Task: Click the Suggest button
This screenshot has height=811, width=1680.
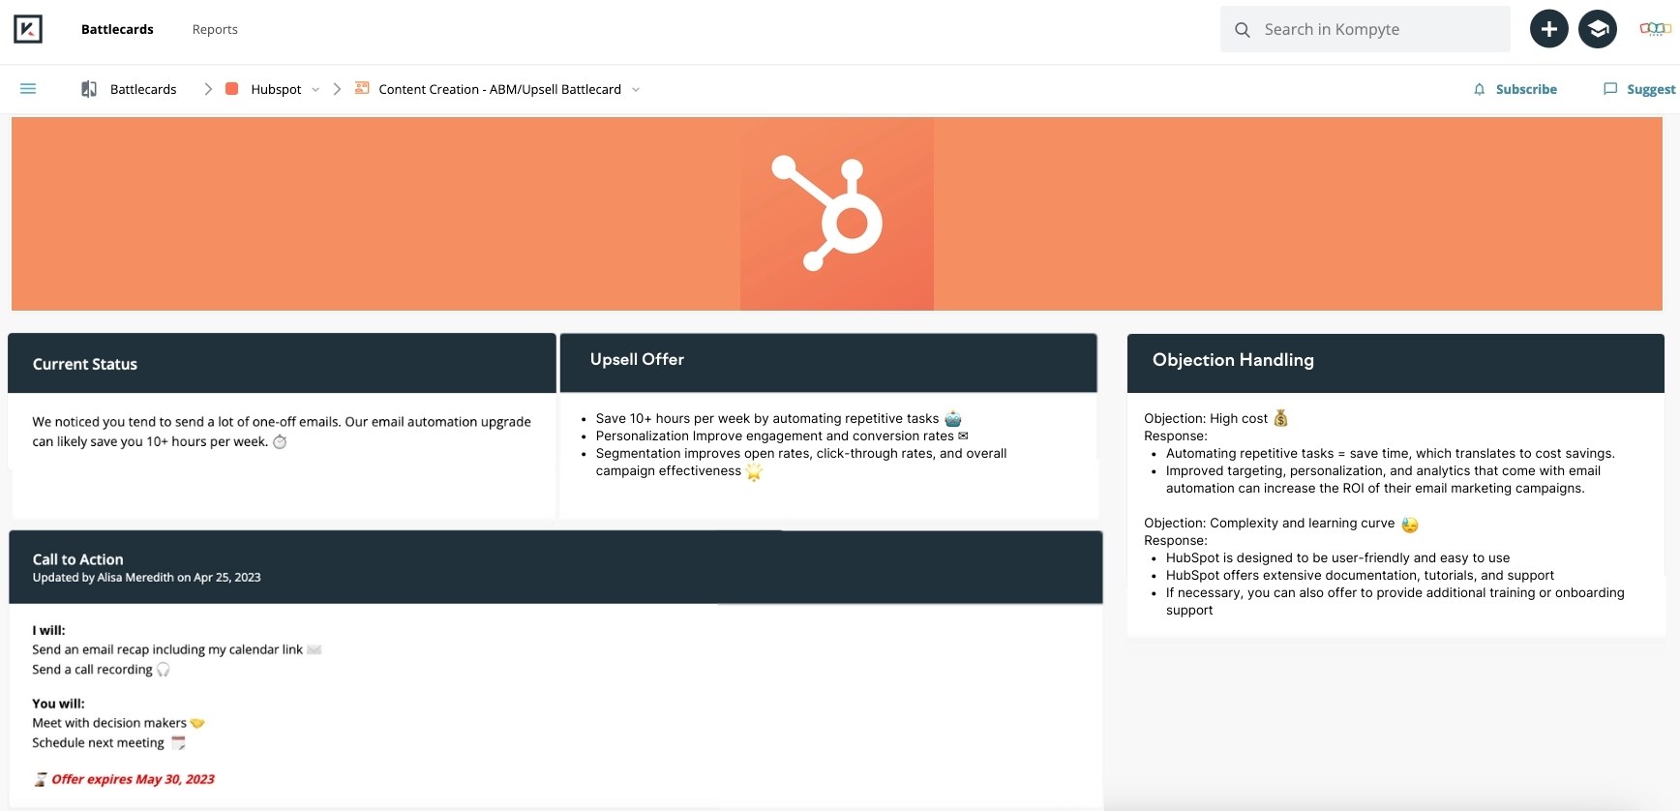Action: click(x=1639, y=89)
